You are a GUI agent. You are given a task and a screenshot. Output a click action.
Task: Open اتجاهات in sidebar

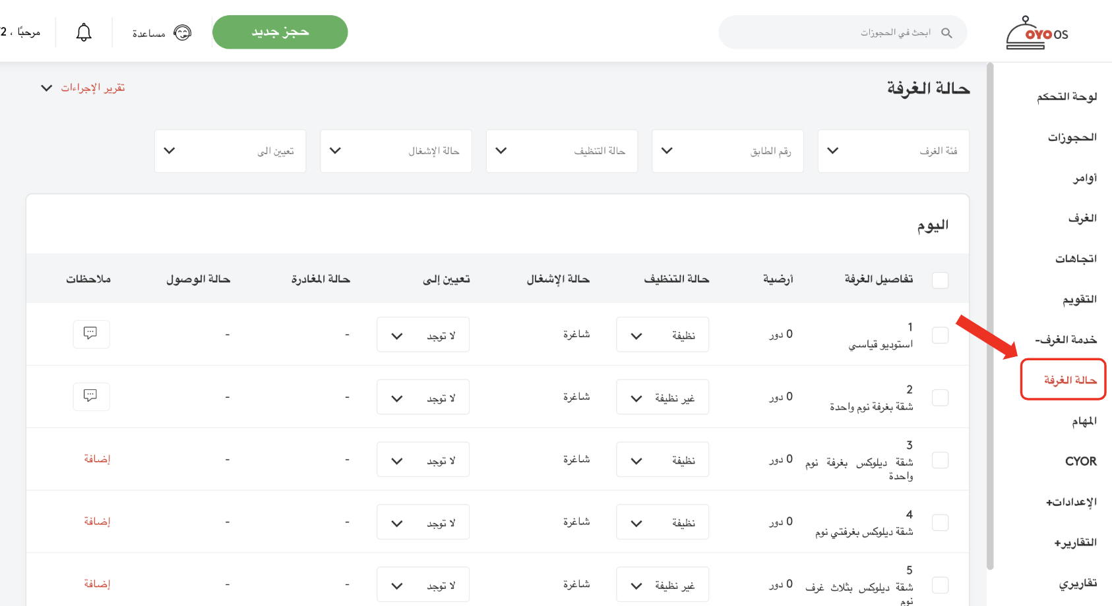click(x=1076, y=259)
